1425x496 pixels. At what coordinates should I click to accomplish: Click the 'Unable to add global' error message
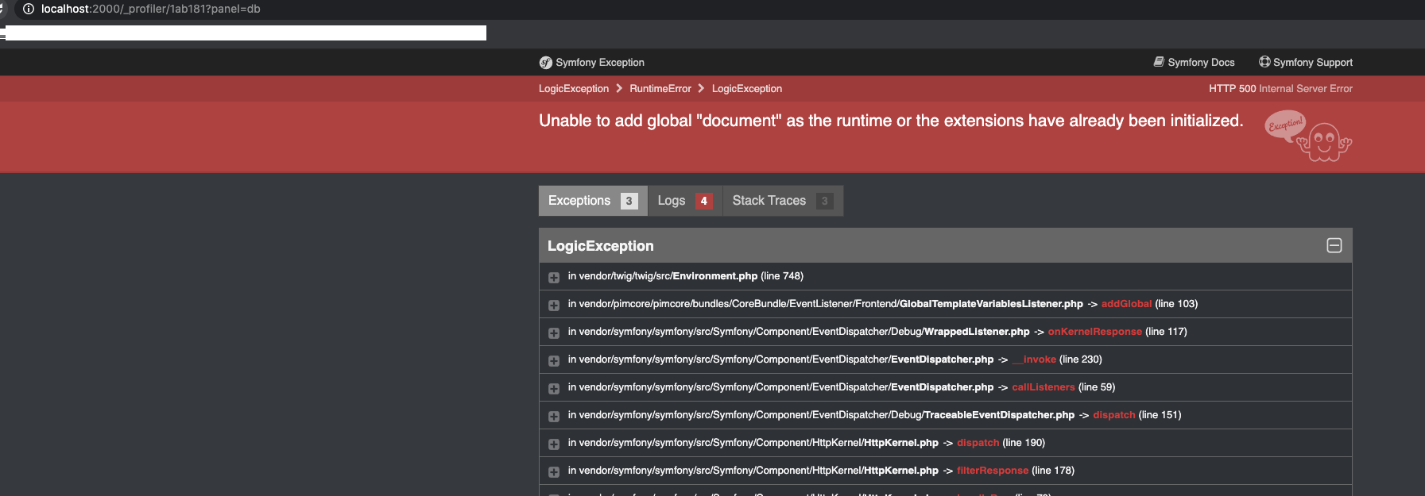point(891,121)
